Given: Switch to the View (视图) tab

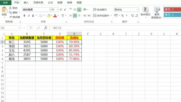Looking at the screenshot, I should 79,3.
